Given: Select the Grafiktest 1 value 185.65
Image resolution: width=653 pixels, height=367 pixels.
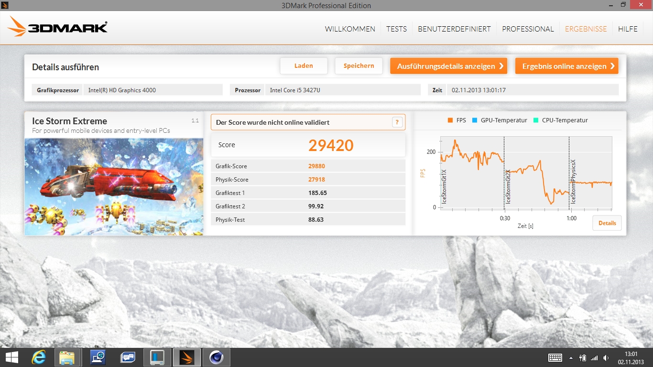Looking at the screenshot, I should [x=318, y=193].
